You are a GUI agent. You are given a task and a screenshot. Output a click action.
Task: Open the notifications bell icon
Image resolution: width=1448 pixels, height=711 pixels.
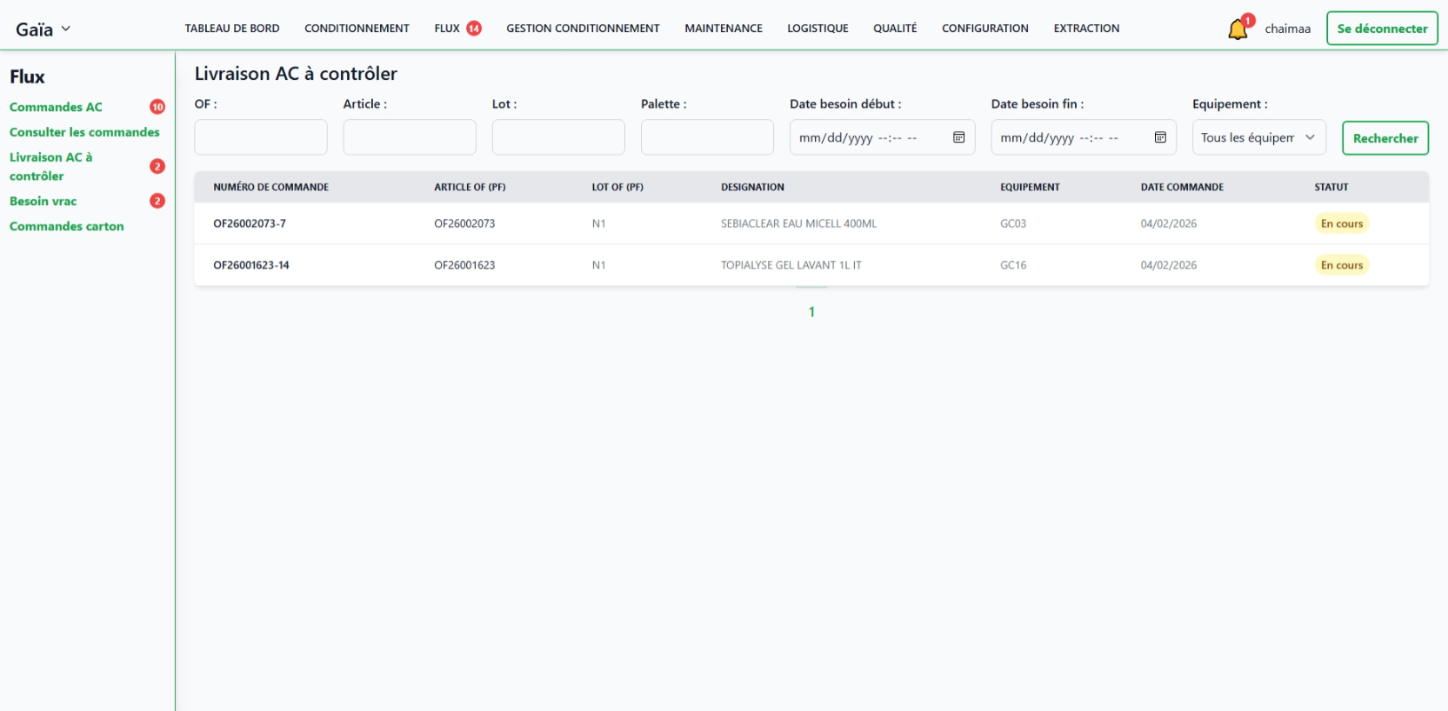pyautogui.click(x=1238, y=30)
